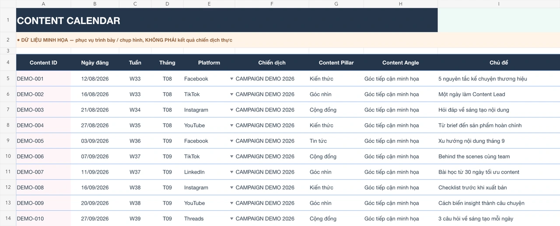
Task: Select row 1 header
Action: (8, 20)
